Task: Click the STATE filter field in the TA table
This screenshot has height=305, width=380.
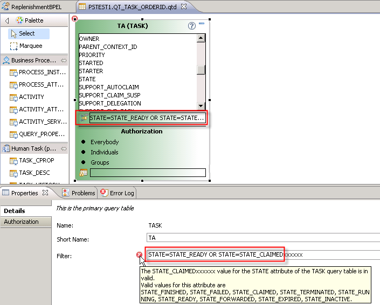Action: pos(147,118)
